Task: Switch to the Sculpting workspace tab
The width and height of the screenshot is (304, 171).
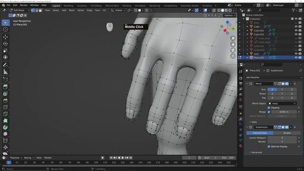Action: [x=82, y=6]
